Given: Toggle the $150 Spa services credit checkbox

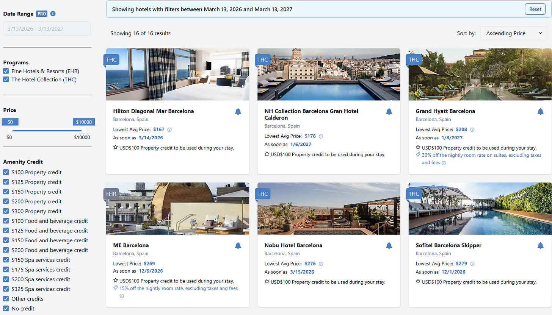Looking at the screenshot, I should tap(6, 260).
